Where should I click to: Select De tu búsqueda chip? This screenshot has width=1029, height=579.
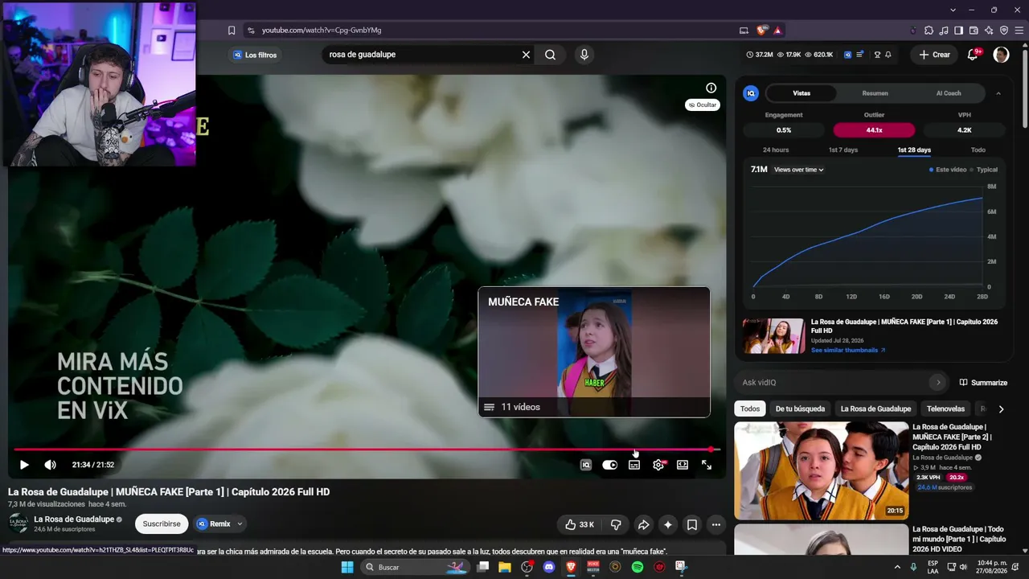[800, 409]
